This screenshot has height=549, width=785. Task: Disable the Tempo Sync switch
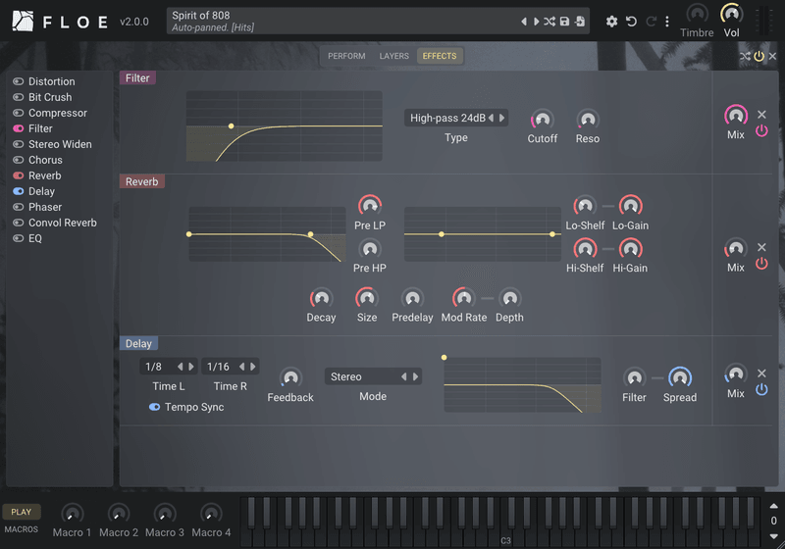154,407
